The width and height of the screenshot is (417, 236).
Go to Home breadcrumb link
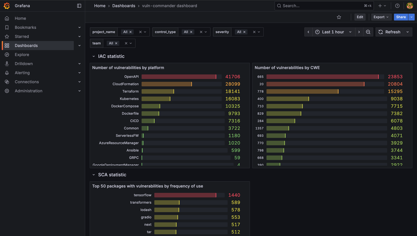[x=100, y=6]
